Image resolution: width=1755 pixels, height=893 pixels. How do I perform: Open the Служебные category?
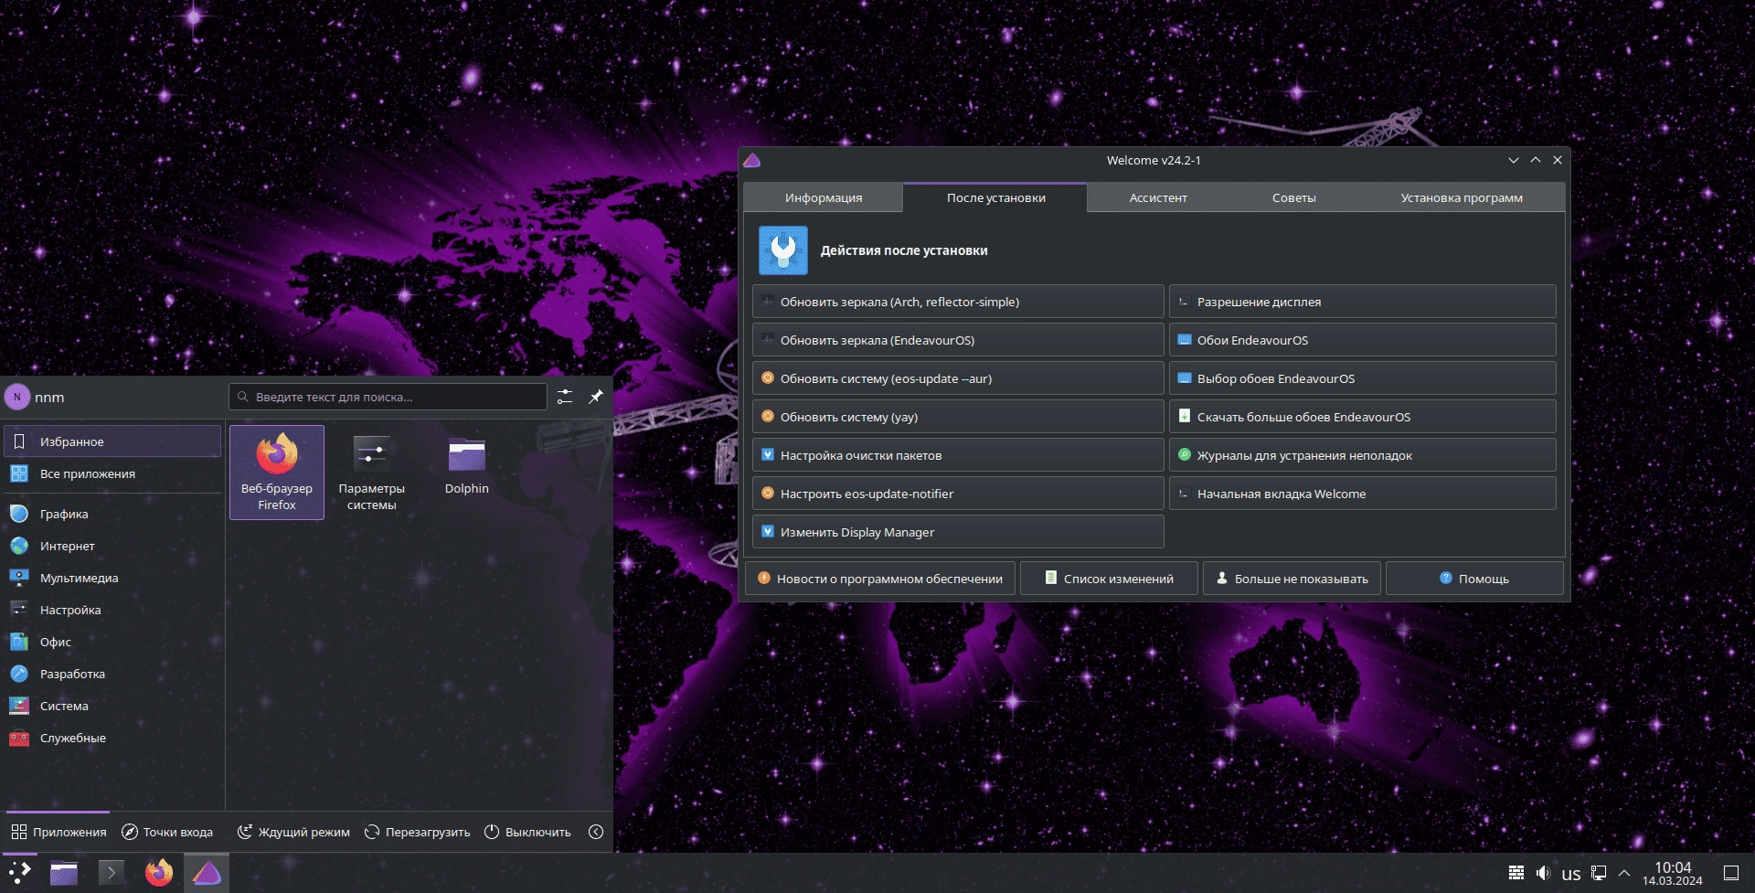pyautogui.click(x=112, y=738)
